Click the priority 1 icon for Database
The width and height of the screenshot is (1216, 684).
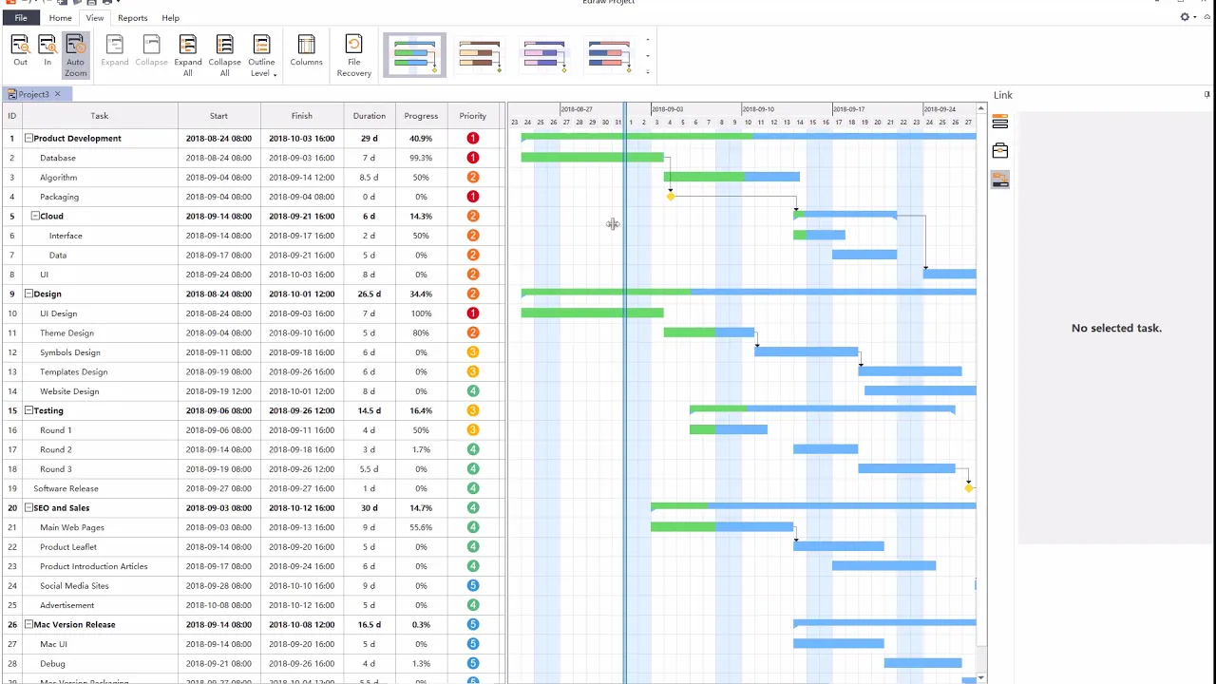click(x=473, y=158)
